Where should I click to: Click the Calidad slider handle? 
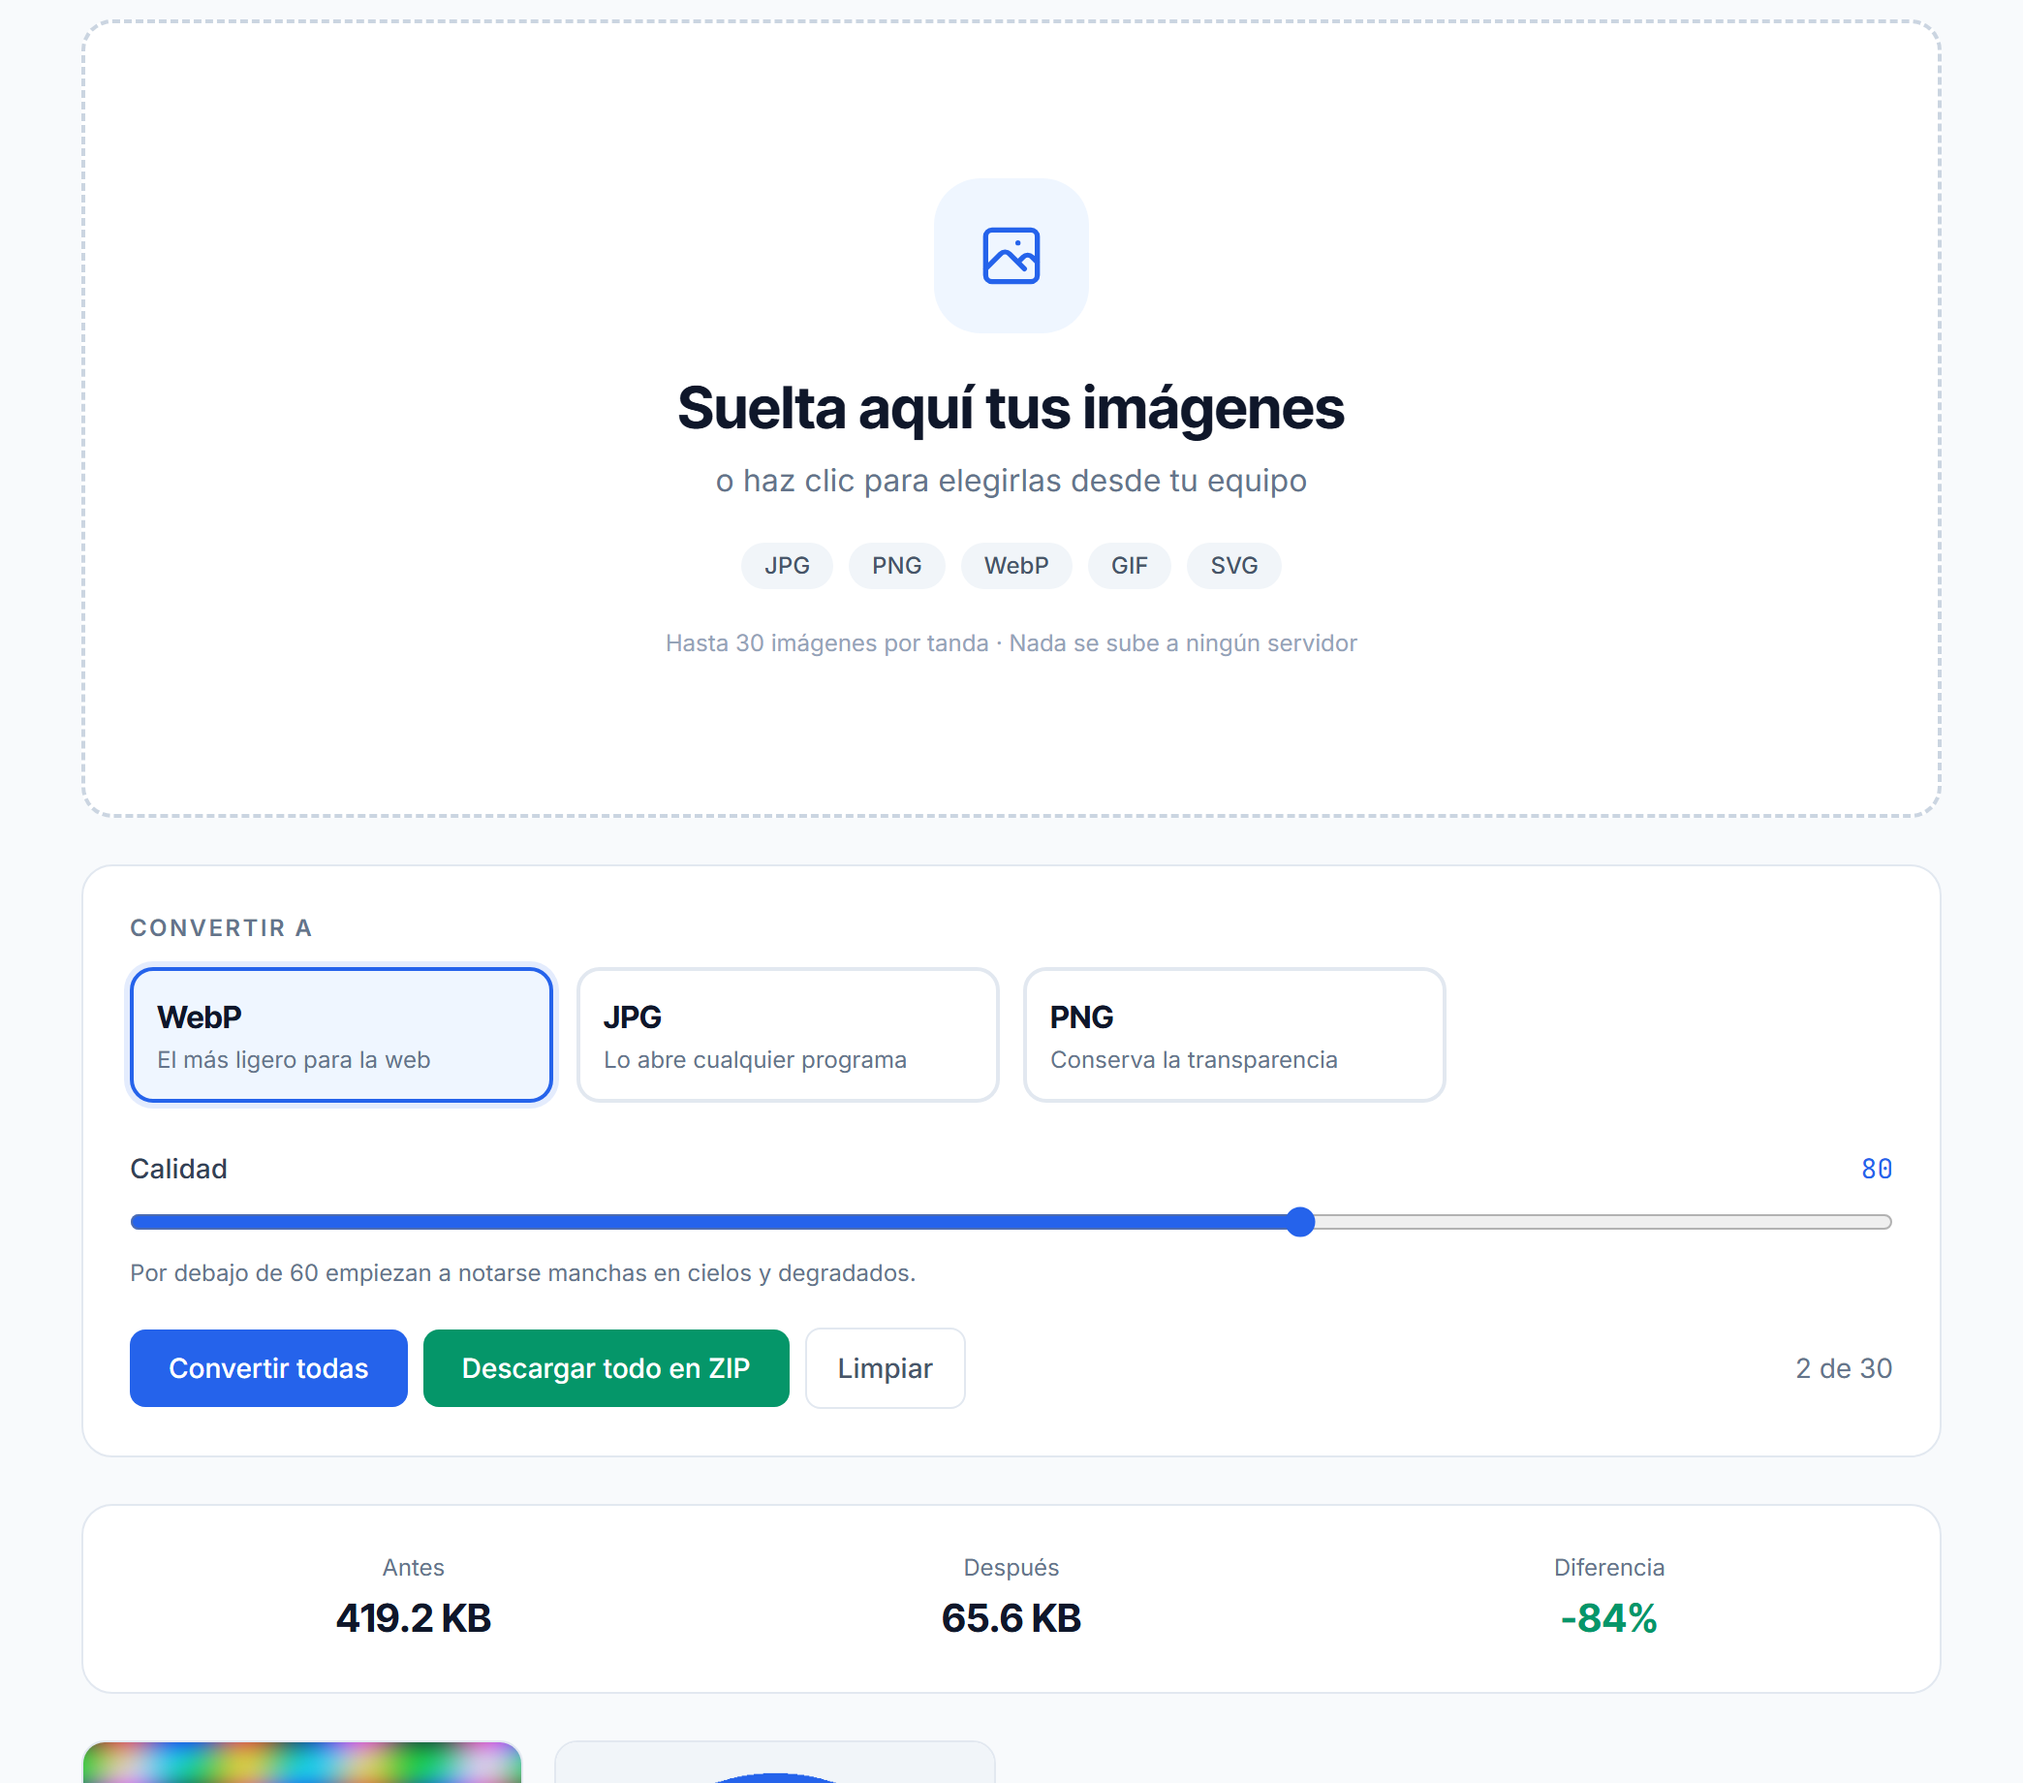[1300, 1222]
